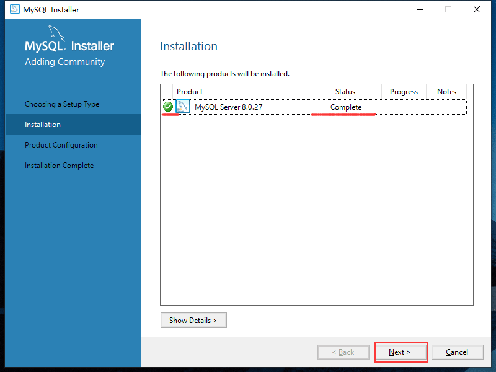Click the disabled Back button
This screenshot has height=372, width=496.
click(343, 352)
